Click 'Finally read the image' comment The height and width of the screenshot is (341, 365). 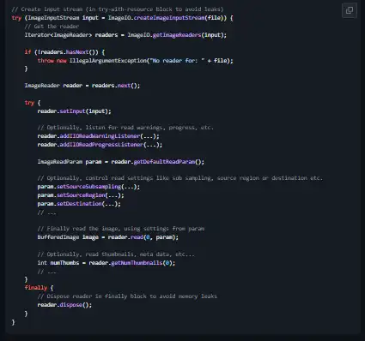click(x=121, y=229)
